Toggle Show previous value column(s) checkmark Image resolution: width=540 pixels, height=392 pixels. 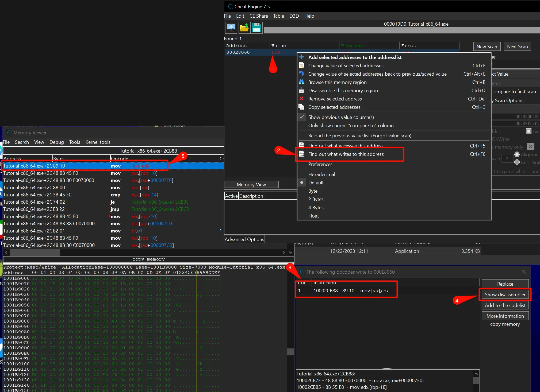[x=302, y=117]
